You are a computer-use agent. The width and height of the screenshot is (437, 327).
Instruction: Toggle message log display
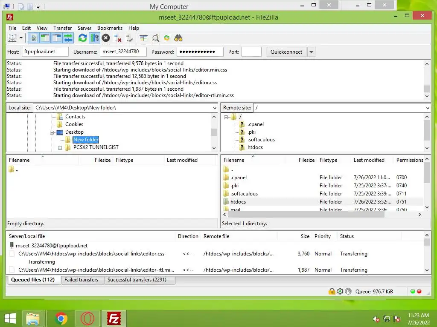tap(33, 38)
